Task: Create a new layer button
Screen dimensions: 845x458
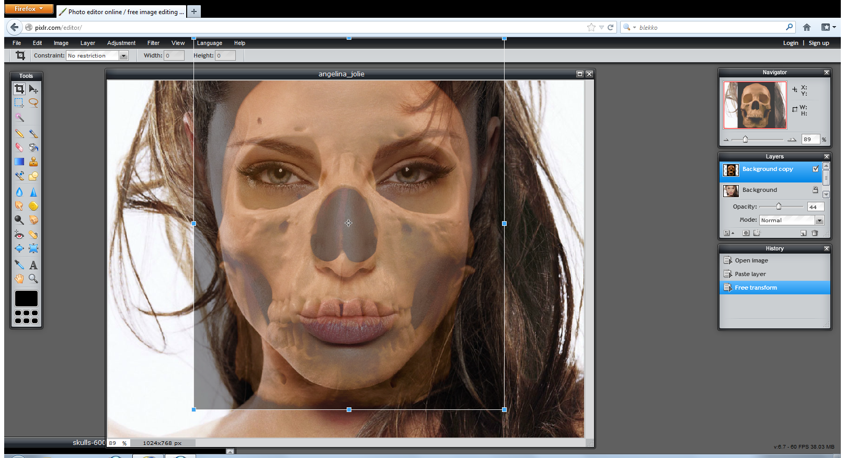Action: point(804,233)
